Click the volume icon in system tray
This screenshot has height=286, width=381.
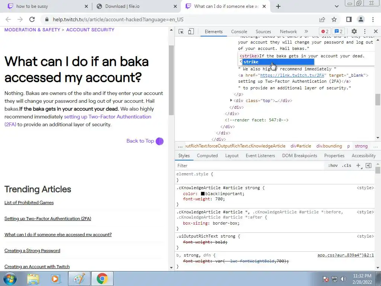click(343, 279)
